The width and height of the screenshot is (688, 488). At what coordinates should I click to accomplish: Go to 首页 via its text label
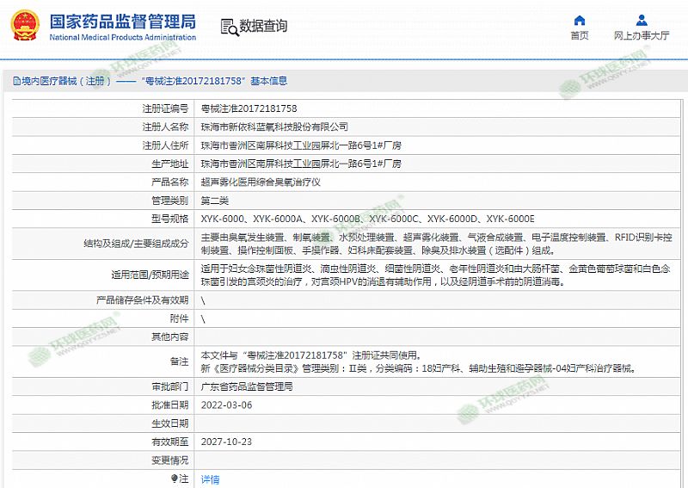[579, 36]
